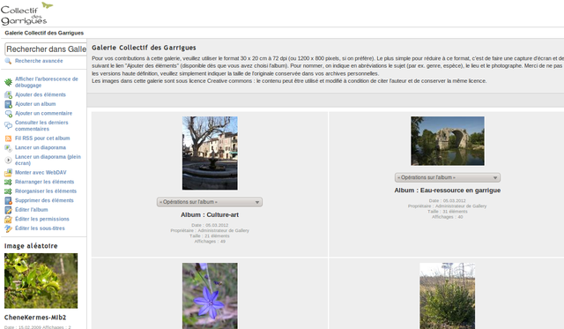Open Afficher l'arborescence de débugage link
The height and width of the screenshot is (329, 564).
click(47, 82)
